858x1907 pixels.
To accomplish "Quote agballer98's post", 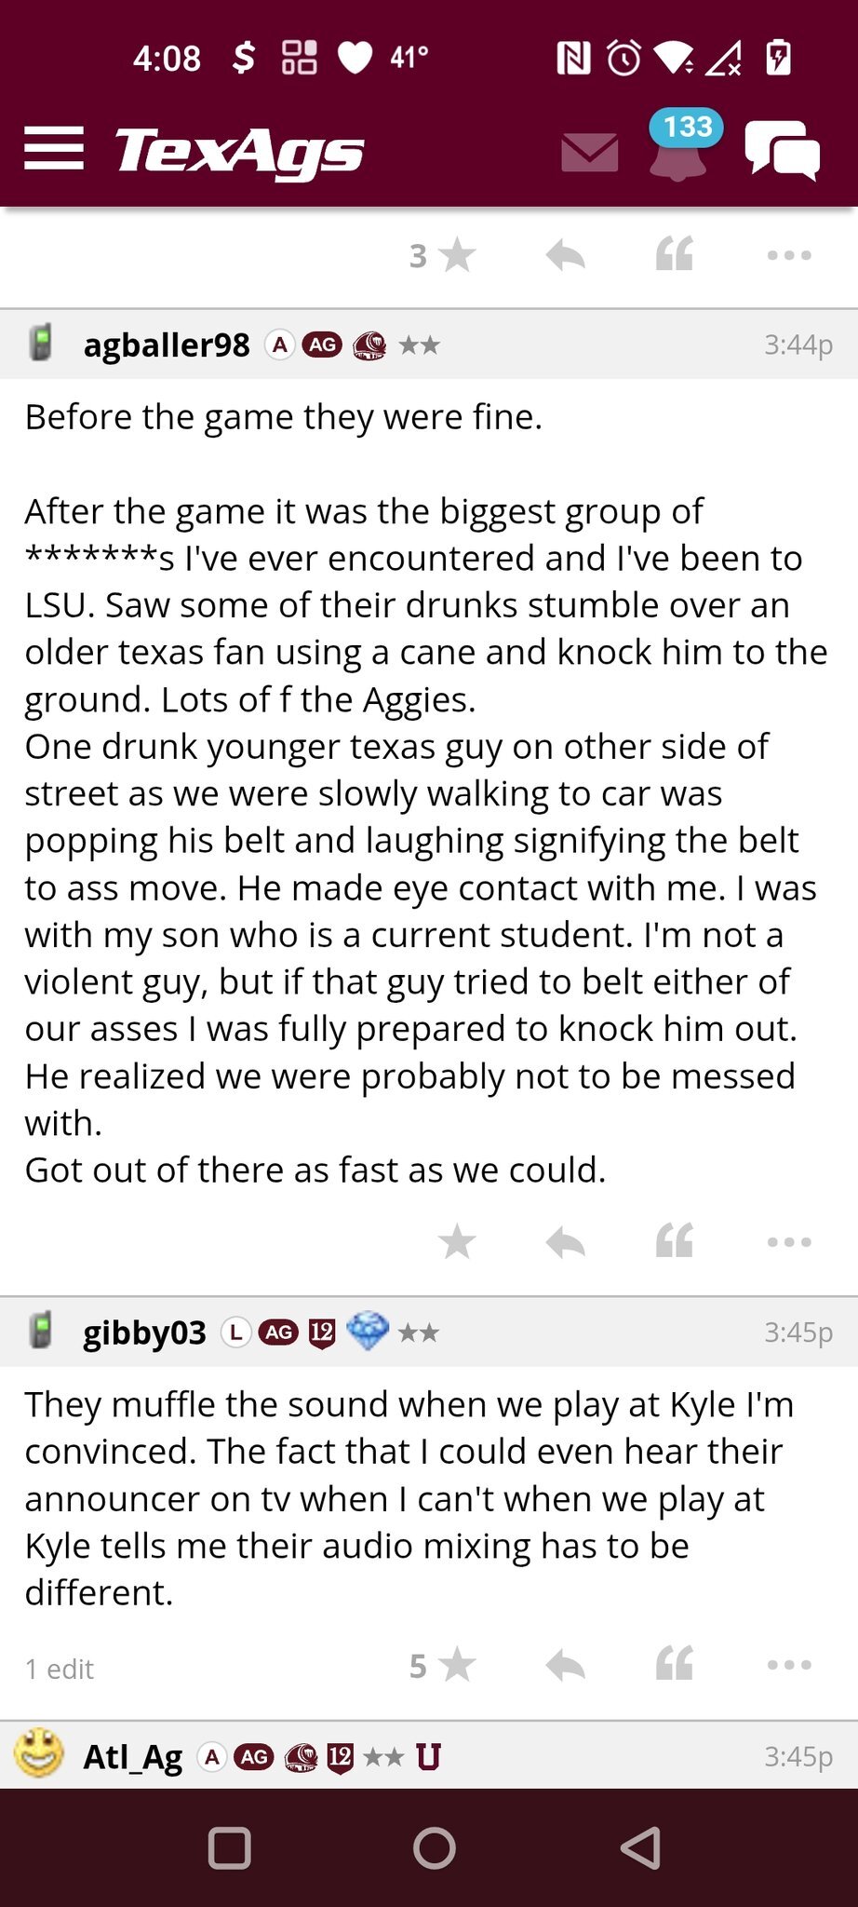I will point(675,1241).
